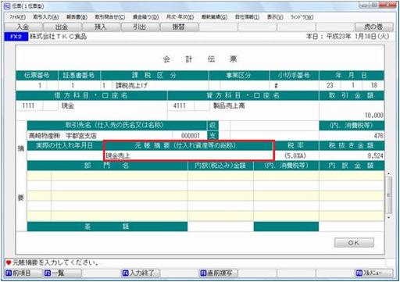Click the day field showing 18

coord(374,85)
